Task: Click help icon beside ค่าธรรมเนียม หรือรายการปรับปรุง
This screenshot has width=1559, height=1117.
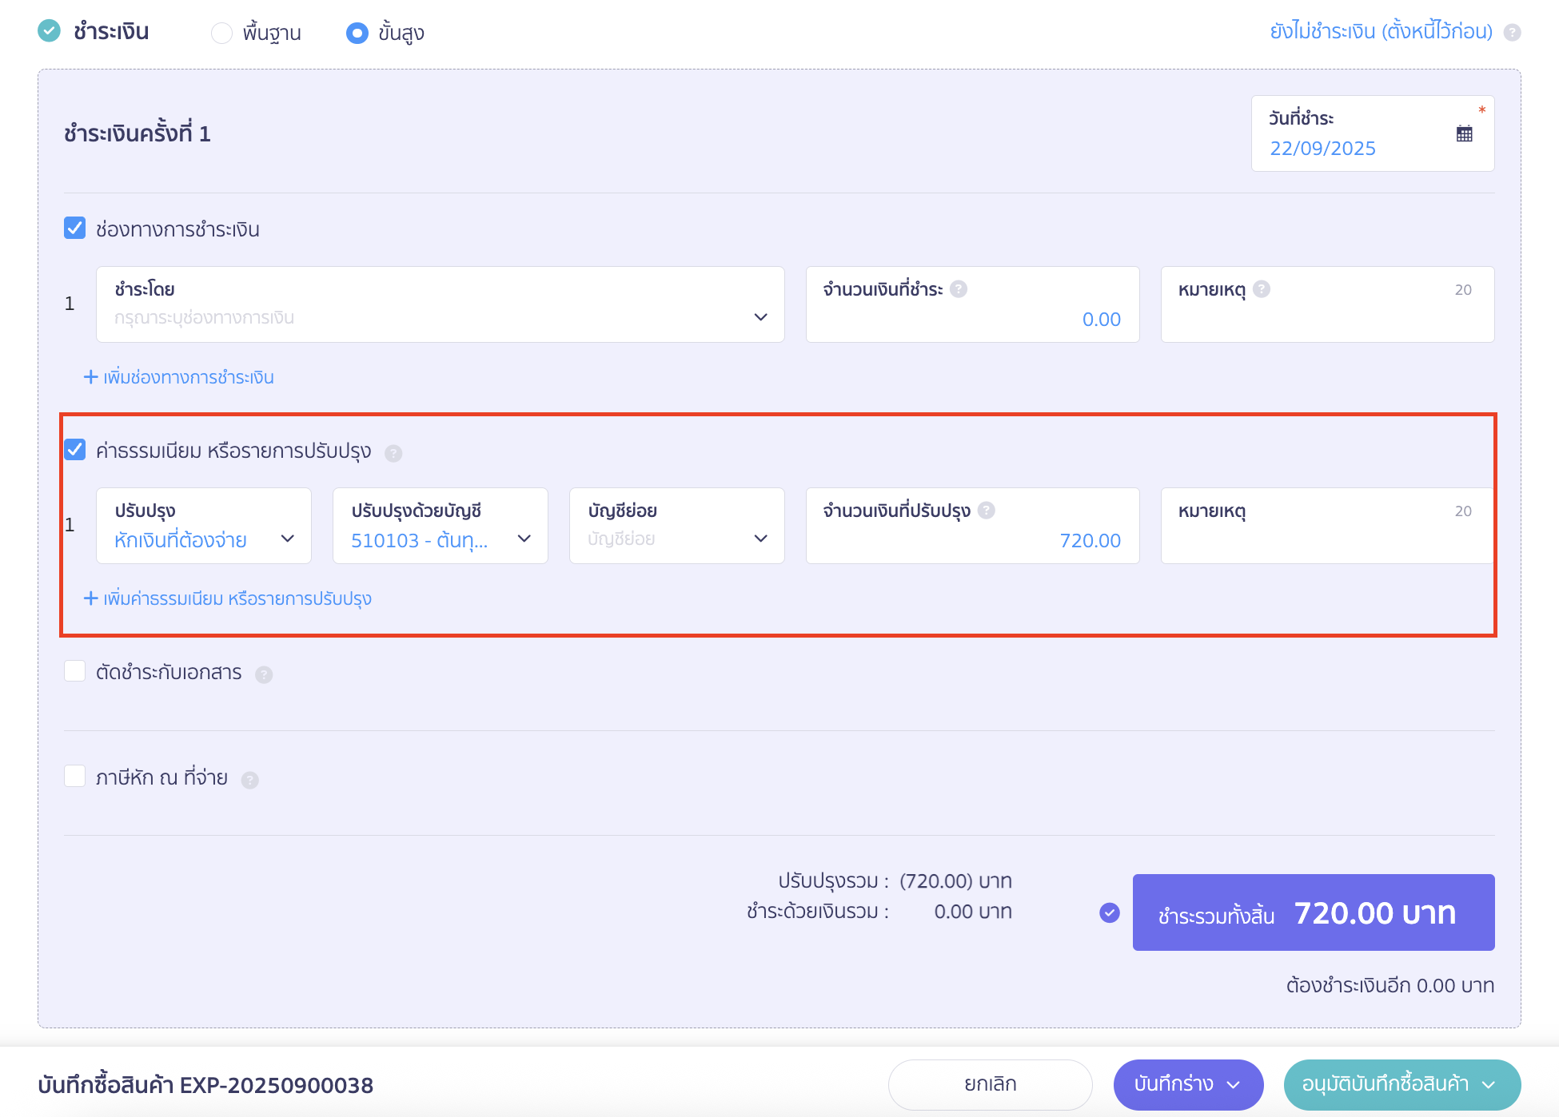Action: coord(393,453)
